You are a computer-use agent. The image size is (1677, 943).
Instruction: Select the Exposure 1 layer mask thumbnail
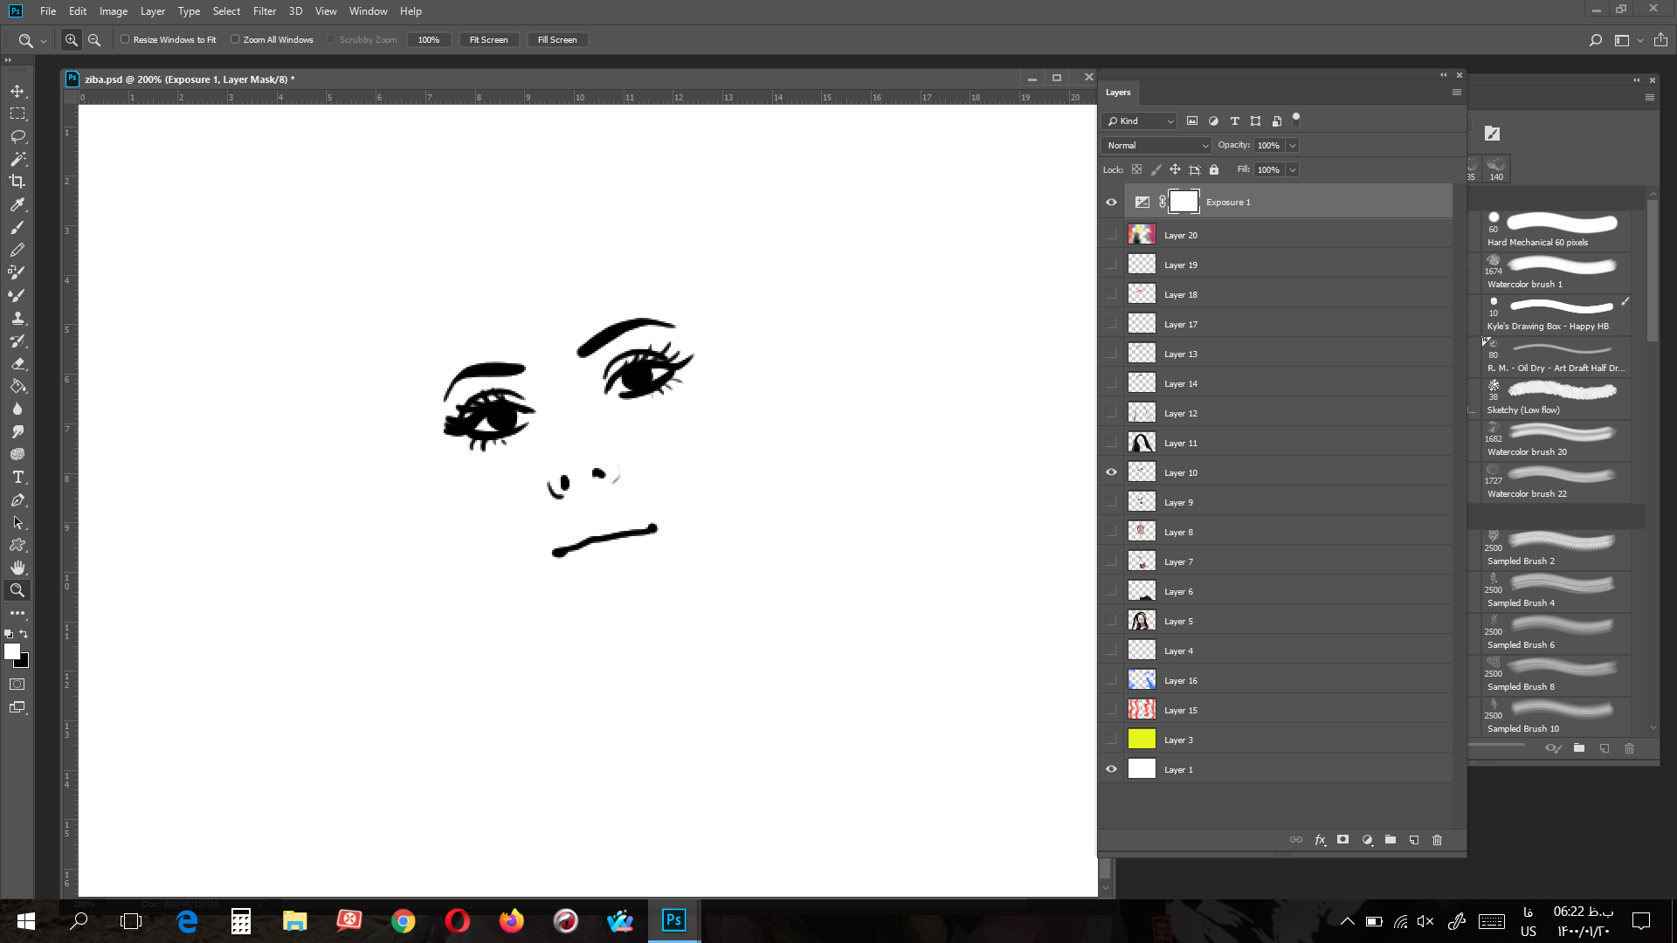1184,203
